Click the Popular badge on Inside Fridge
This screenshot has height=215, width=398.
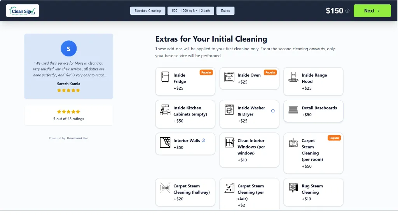click(x=206, y=73)
